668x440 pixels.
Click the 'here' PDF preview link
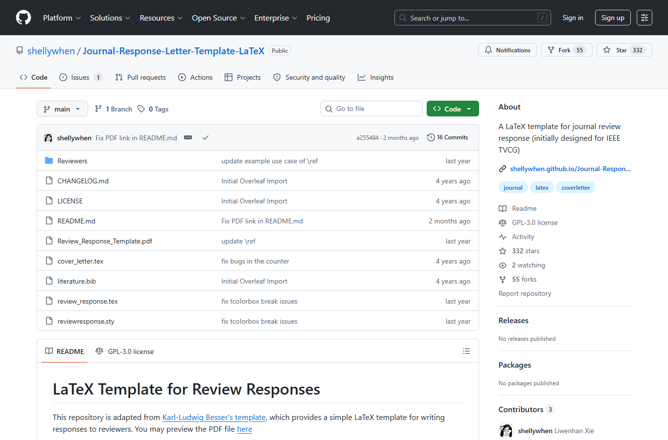(x=245, y=429)
